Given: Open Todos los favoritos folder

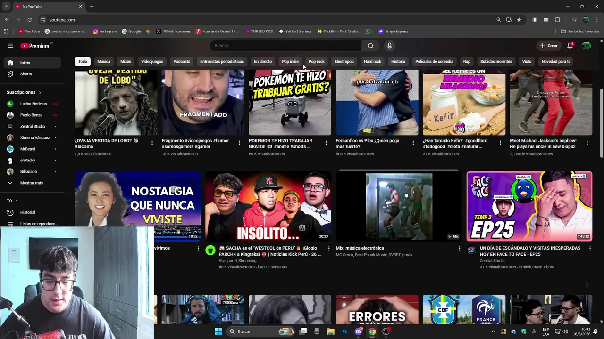Looking at the screenshot, I should coord(580,32).
